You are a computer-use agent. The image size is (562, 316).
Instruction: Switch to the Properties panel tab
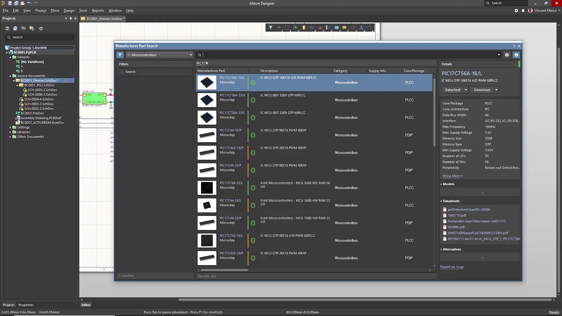(26, 305)
